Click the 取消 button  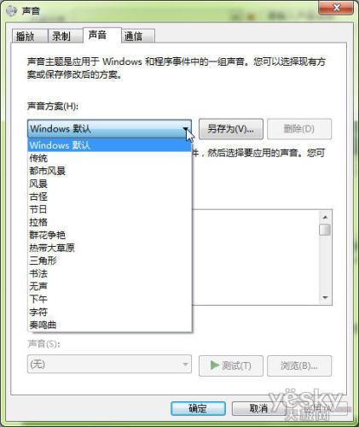coord(258,408)
